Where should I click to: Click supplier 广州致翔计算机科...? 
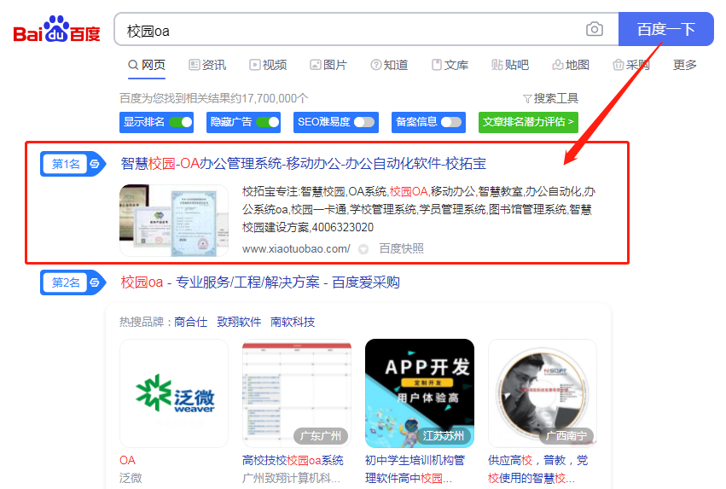coord(291,478)
